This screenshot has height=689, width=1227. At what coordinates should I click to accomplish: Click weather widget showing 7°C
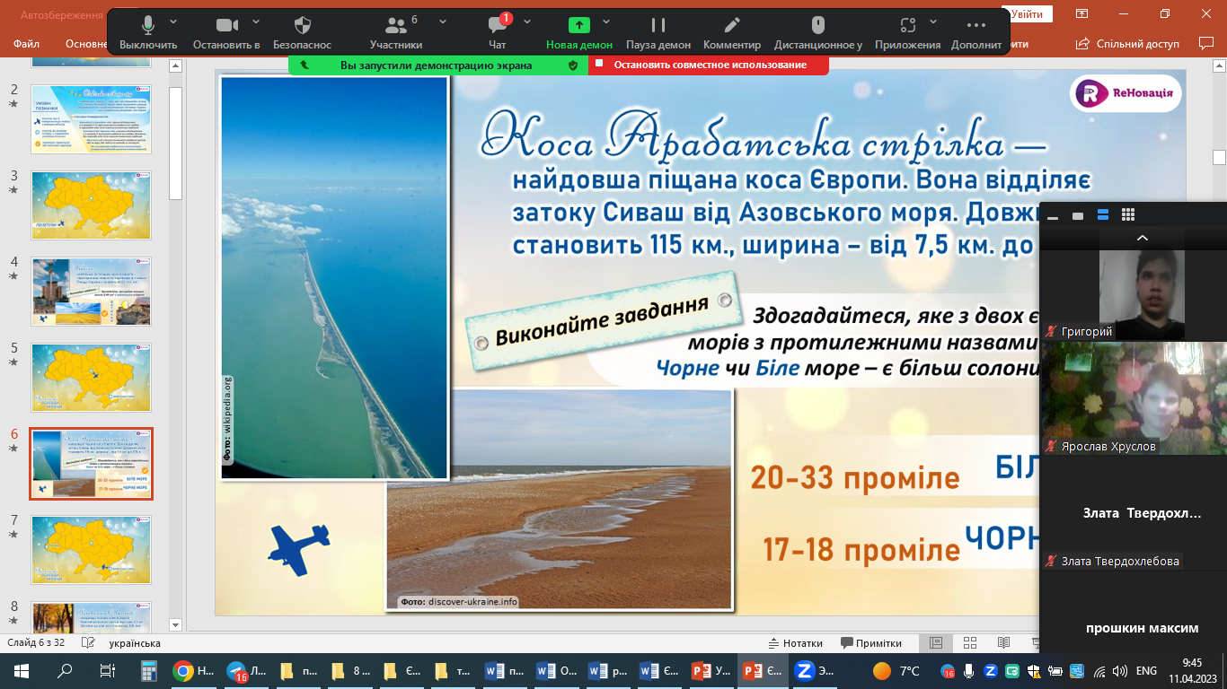pos(896,670)
